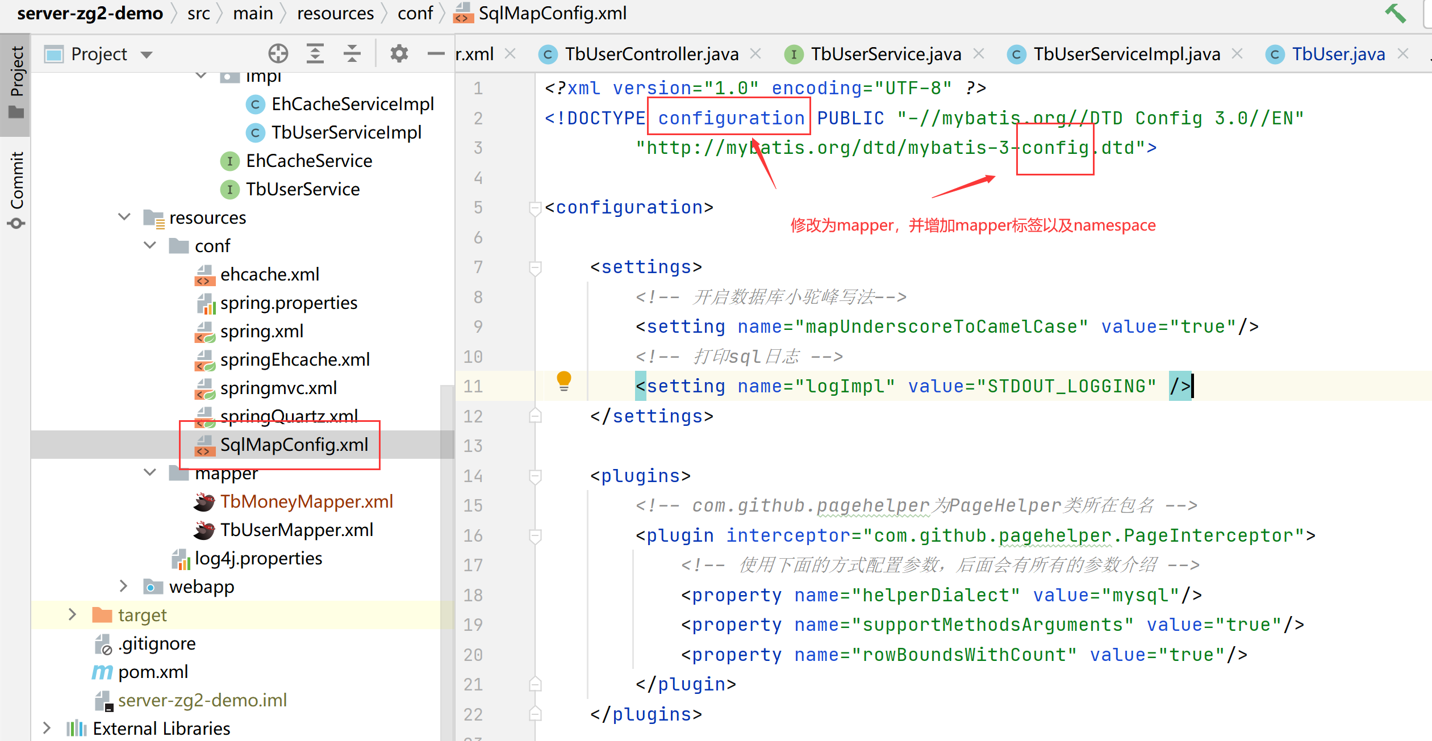This screenshot has height=741, width=1432.
Task: Place cursor on STDOUT_LOGGING value
Action: 1066,387
